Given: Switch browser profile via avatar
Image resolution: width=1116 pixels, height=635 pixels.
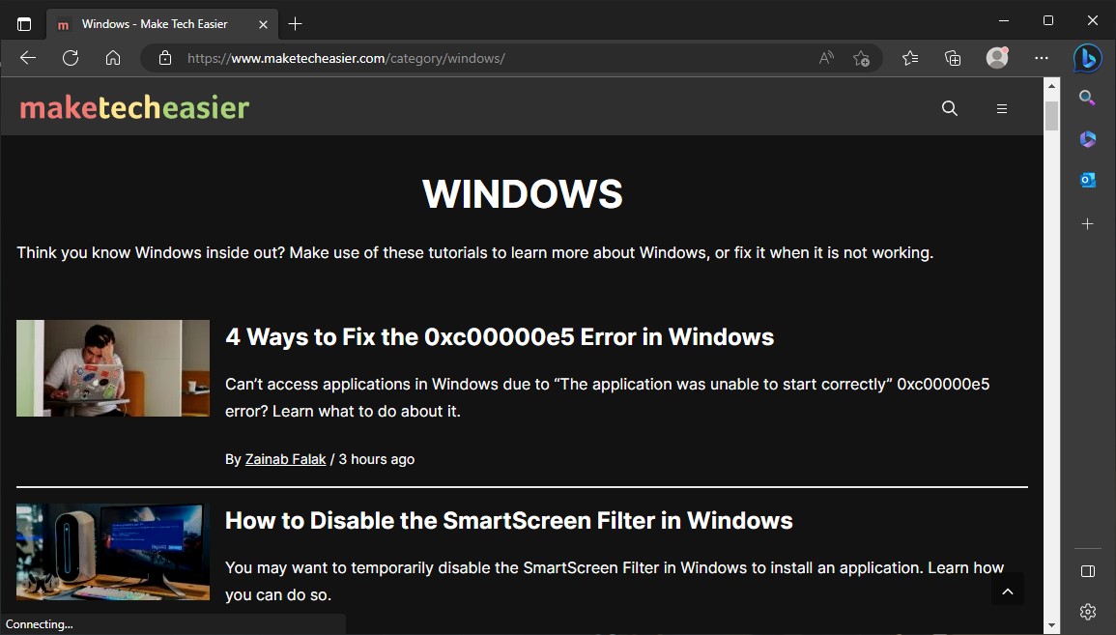Looking at the screenshot, I should (996, 58).
